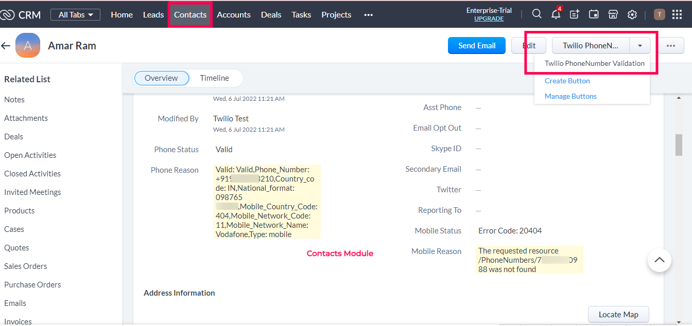
Task: Open the marketplace store icon
Action: [x=613, y=14]
